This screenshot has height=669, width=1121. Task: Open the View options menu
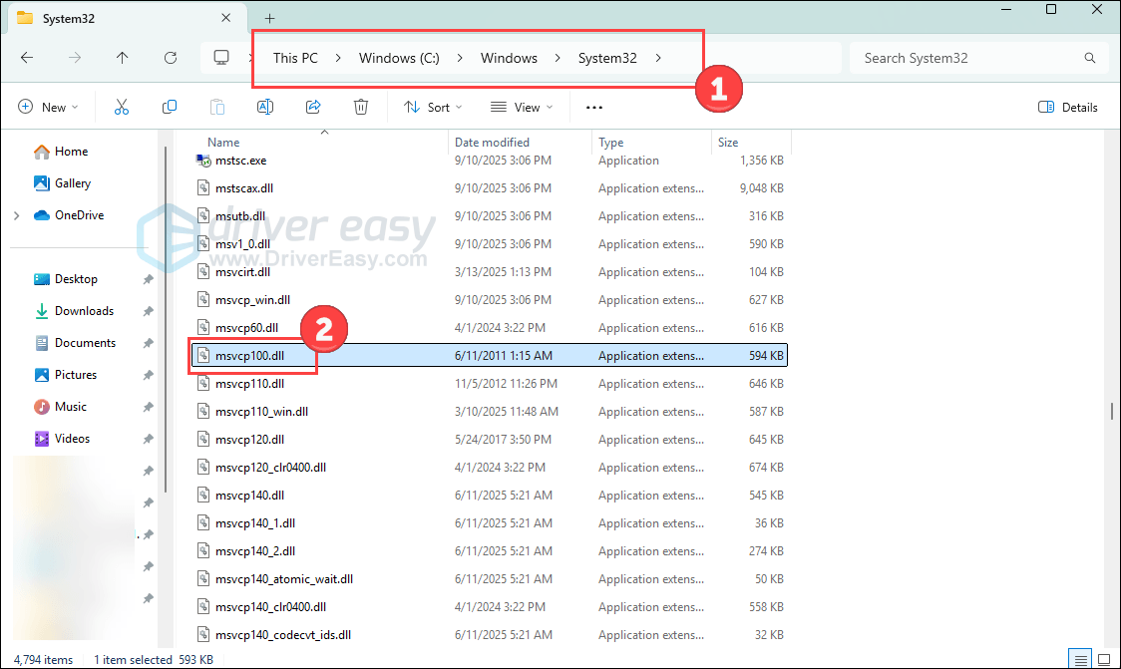pyautogui.click(x=519, y=107)
